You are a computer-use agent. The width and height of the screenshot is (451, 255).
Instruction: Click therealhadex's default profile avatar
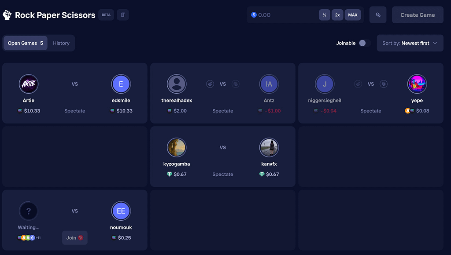(177, 84)
